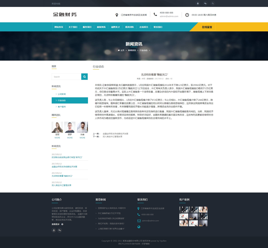The height and width of the screenshot is (248, 268).
Task: Open the first 客户案例 thumbnail in footer
Action: (x=184, y=209)
